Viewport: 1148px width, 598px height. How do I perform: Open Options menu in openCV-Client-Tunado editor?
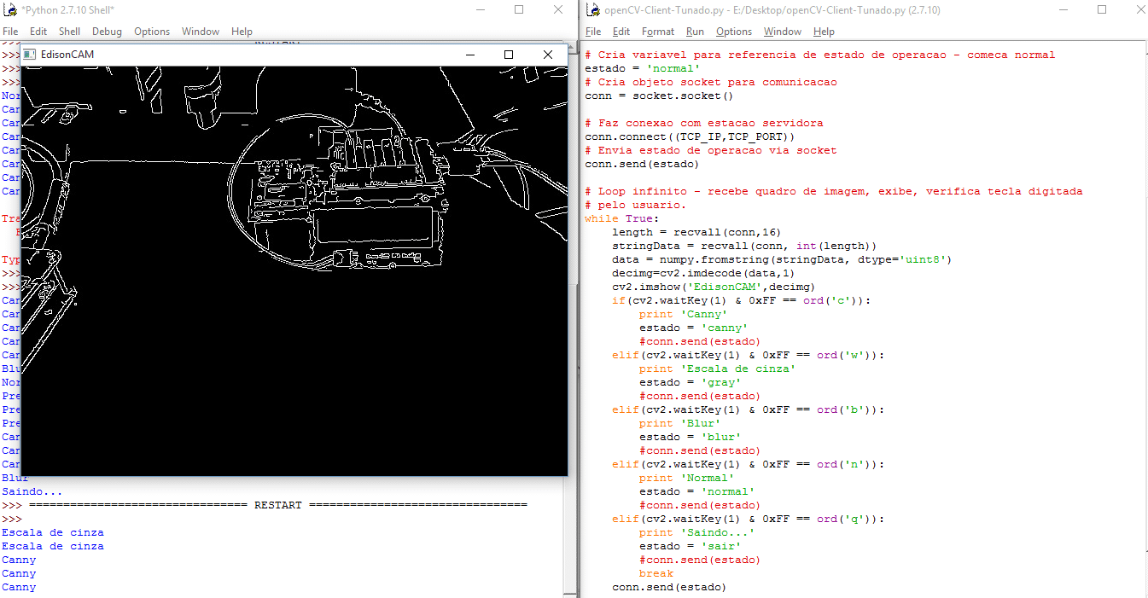[734, 32]
